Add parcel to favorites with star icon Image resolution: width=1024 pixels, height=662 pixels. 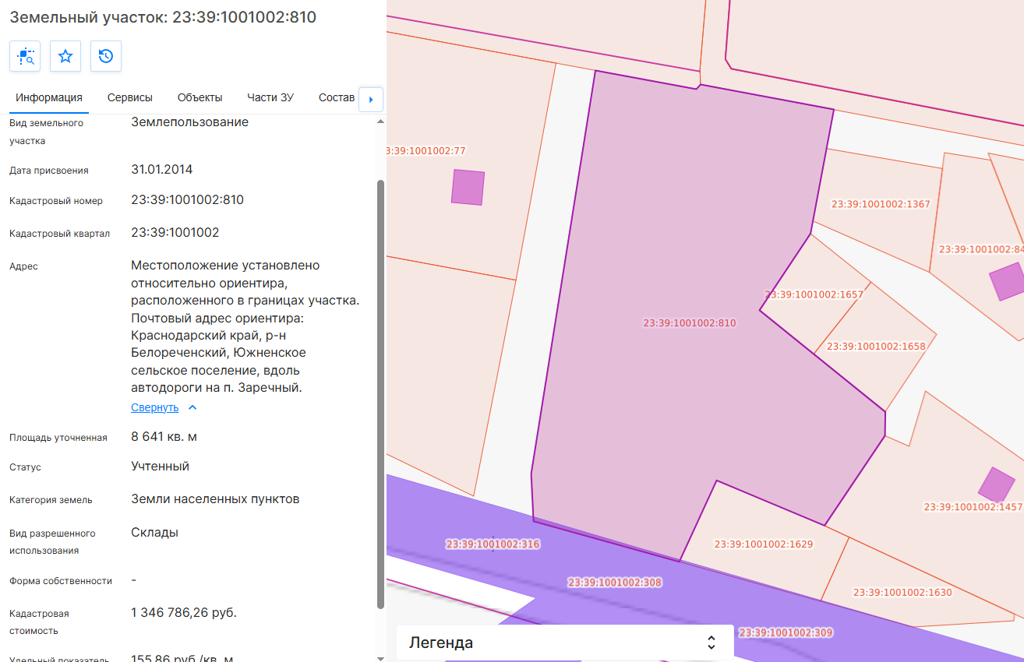(65, 56)
